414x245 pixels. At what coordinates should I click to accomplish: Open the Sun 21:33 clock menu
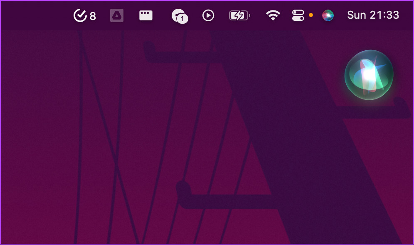[373, 15]
